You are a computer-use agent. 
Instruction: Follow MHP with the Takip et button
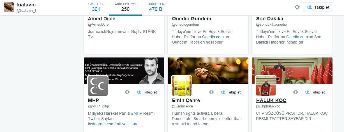tap(146, 92)
